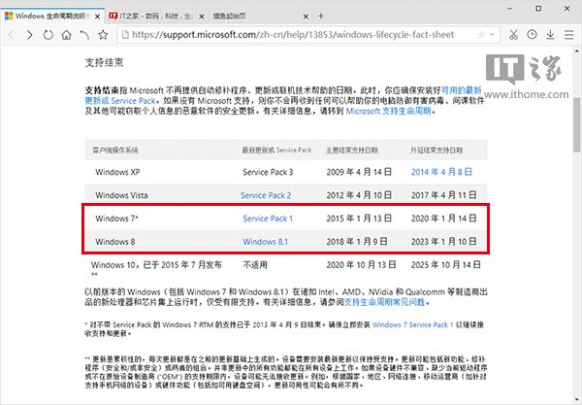The image size is (582, 405).
Task: Click the 不适用 cell
Action: [x=255, y=265]
